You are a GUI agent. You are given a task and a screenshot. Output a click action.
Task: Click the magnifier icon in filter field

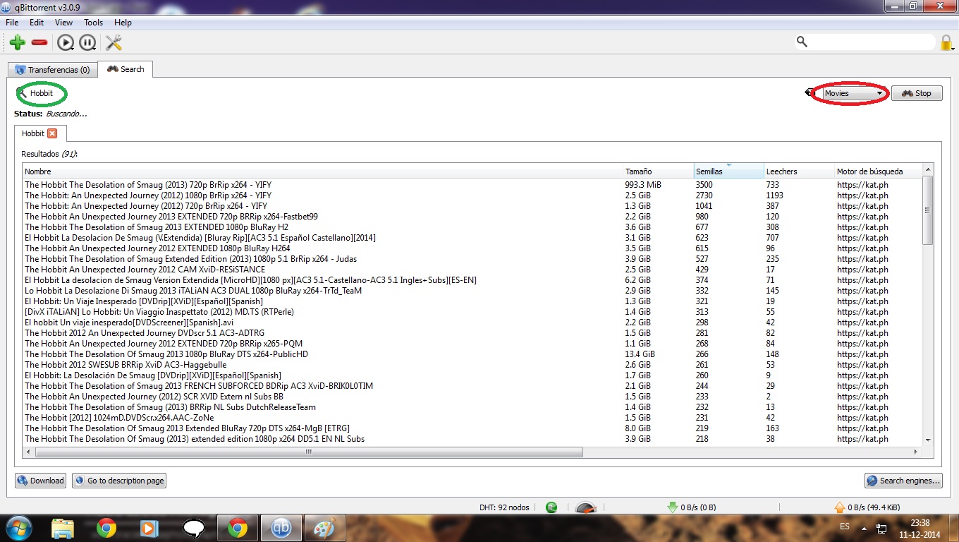coord(802,42)
